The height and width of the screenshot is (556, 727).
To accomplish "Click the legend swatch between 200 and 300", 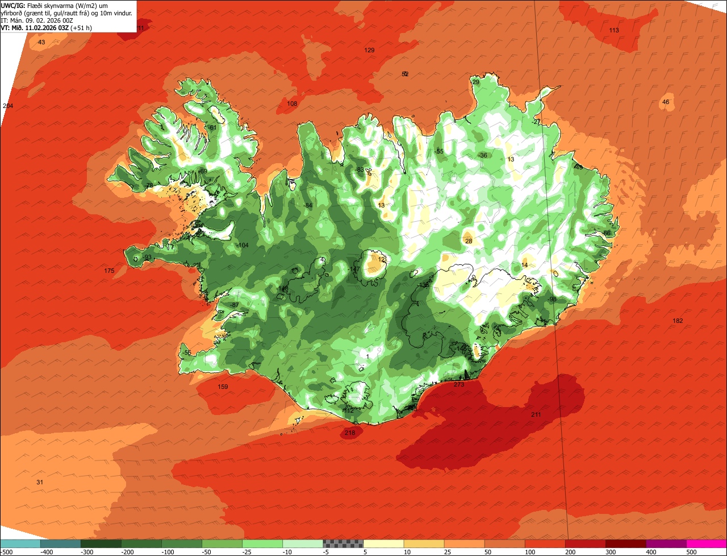I will pos(585,543).
